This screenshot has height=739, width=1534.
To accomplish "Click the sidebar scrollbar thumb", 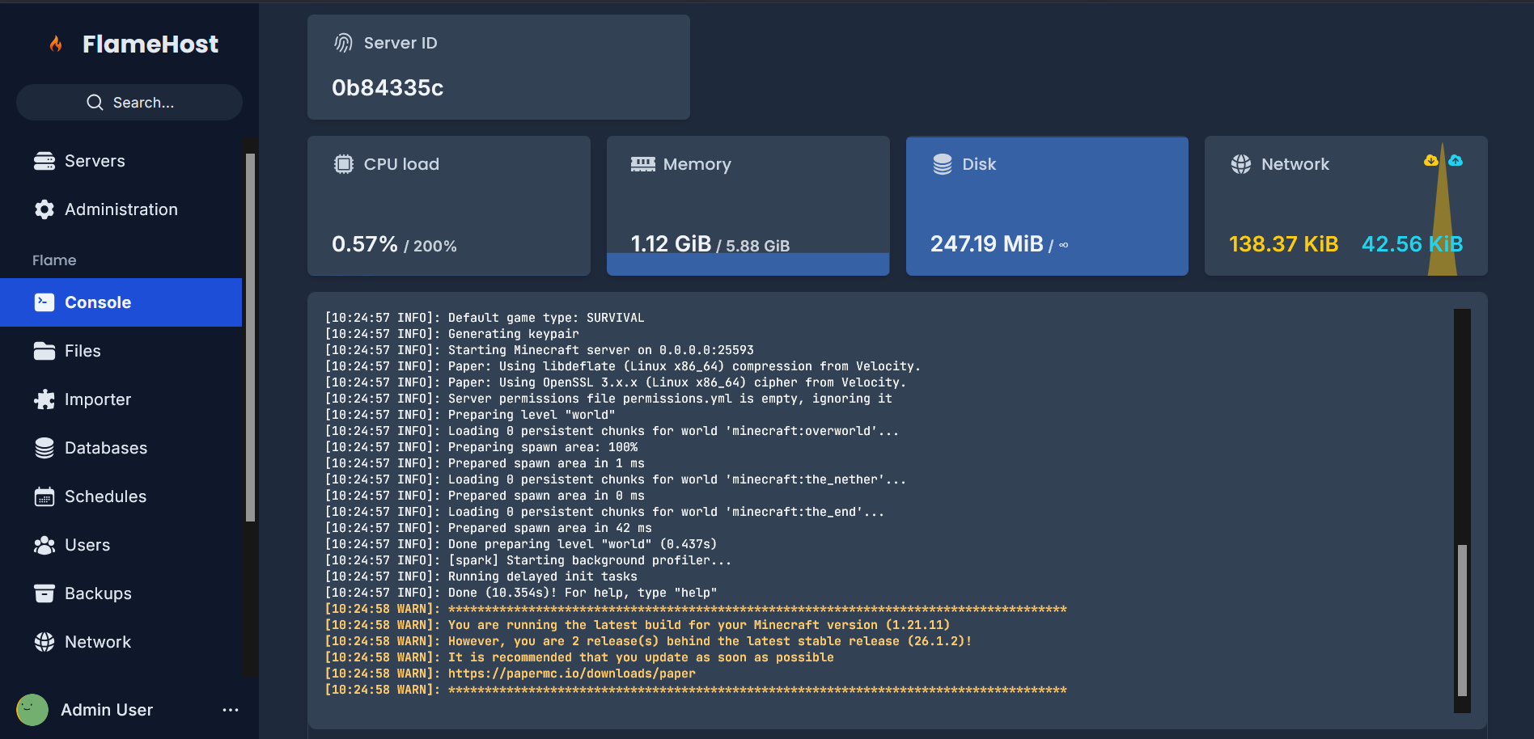I will click(x=250, y=337).
